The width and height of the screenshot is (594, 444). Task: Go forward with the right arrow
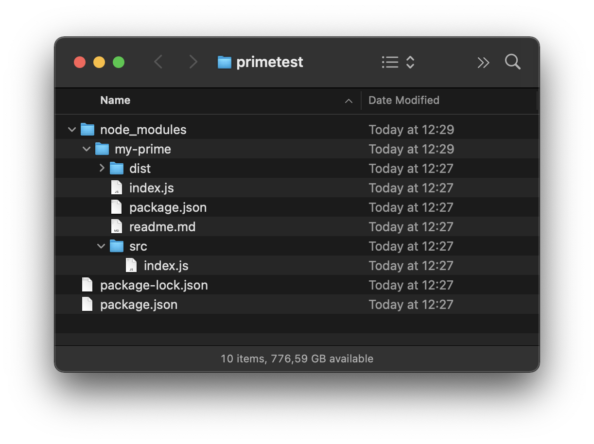tap(193, 62)
